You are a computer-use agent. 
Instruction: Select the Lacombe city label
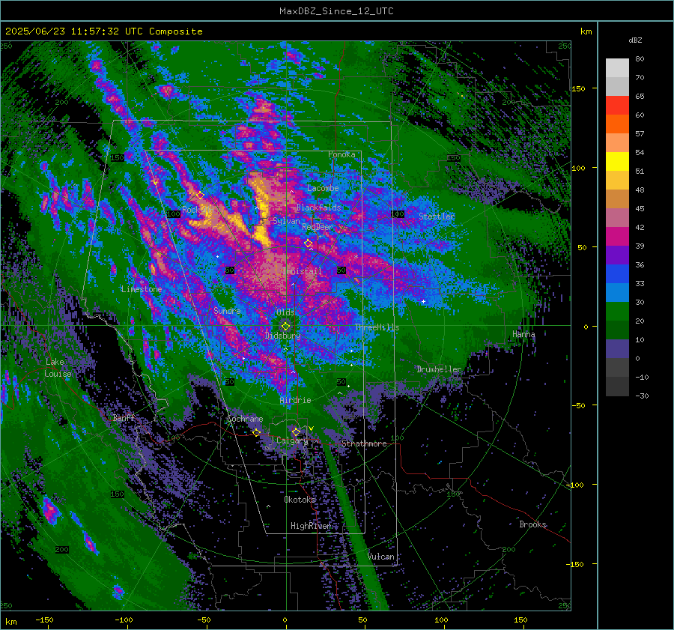(323, 188)
